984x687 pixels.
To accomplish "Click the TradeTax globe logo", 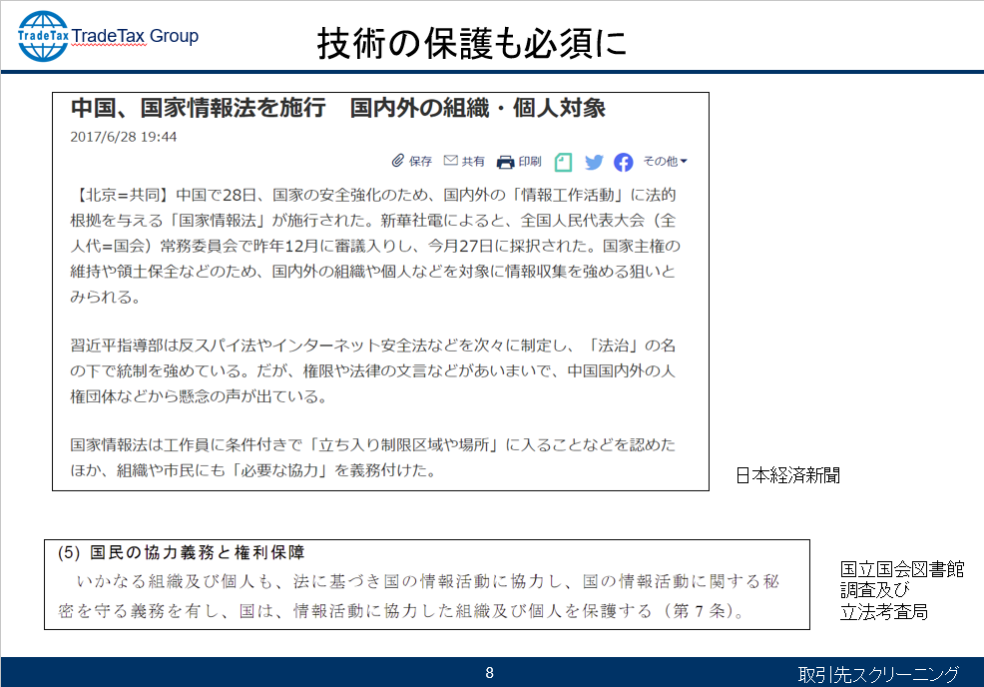I will (44, 37).
